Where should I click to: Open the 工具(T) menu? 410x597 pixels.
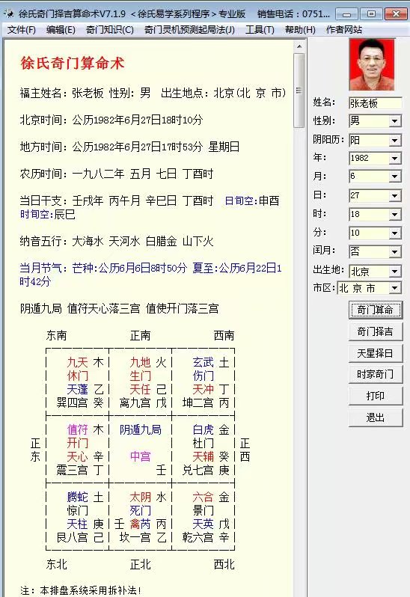click(260, 30)
